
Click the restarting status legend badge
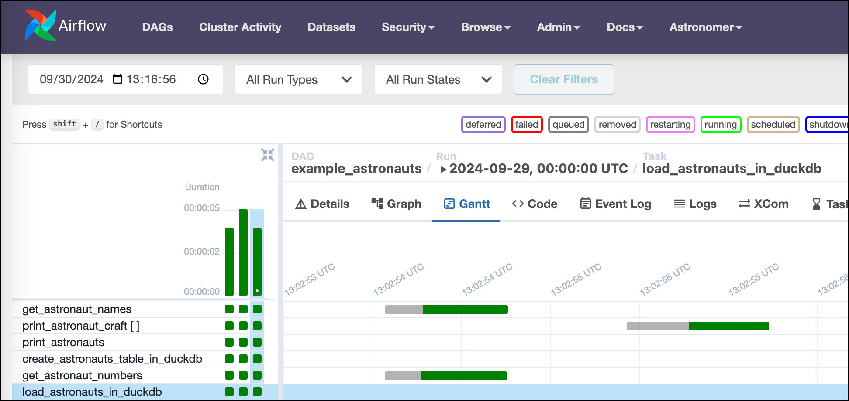pos(670,125)
